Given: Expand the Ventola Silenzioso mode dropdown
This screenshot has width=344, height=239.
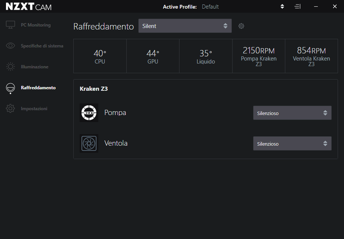Looking at the screenshot, I should click(x=292, y=144).
